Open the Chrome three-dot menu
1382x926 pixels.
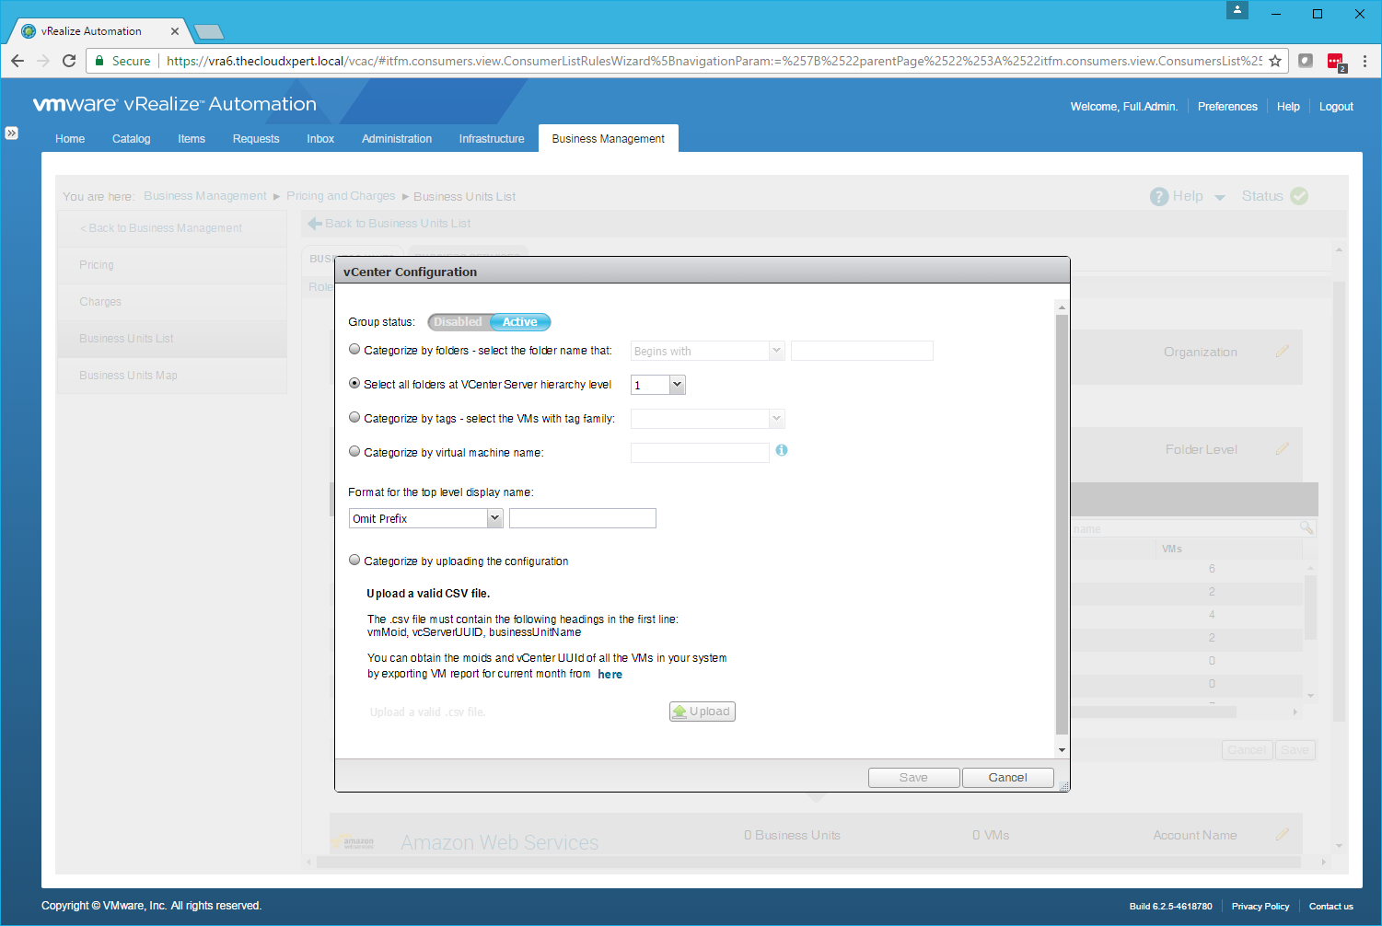click(x=1365, y=61)
